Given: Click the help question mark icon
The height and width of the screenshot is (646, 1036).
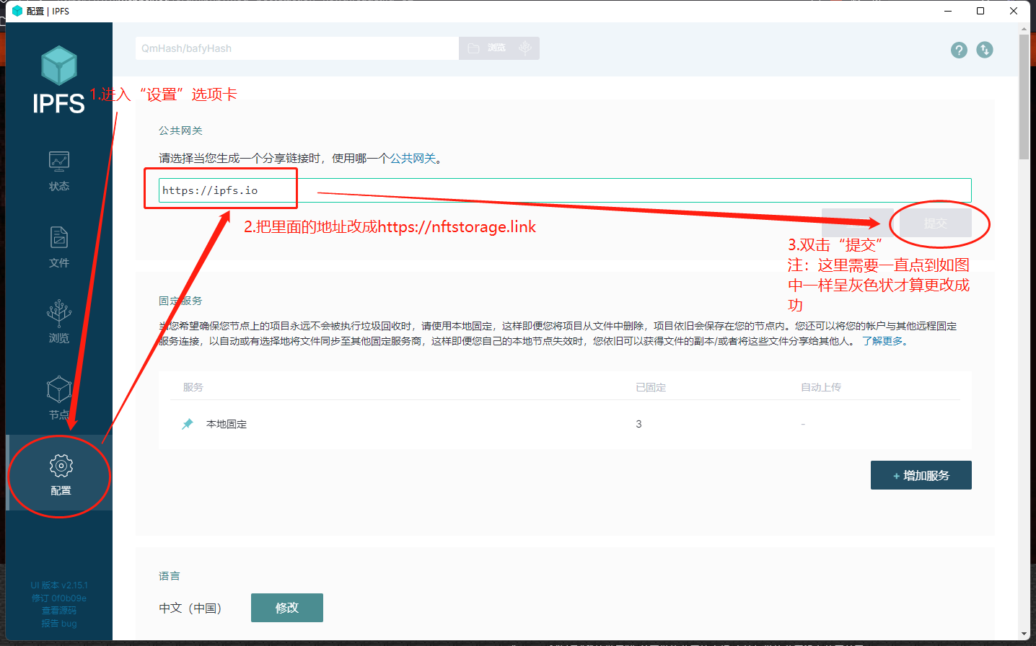Looking at the screenshot, I should click(x=959, y=50).
